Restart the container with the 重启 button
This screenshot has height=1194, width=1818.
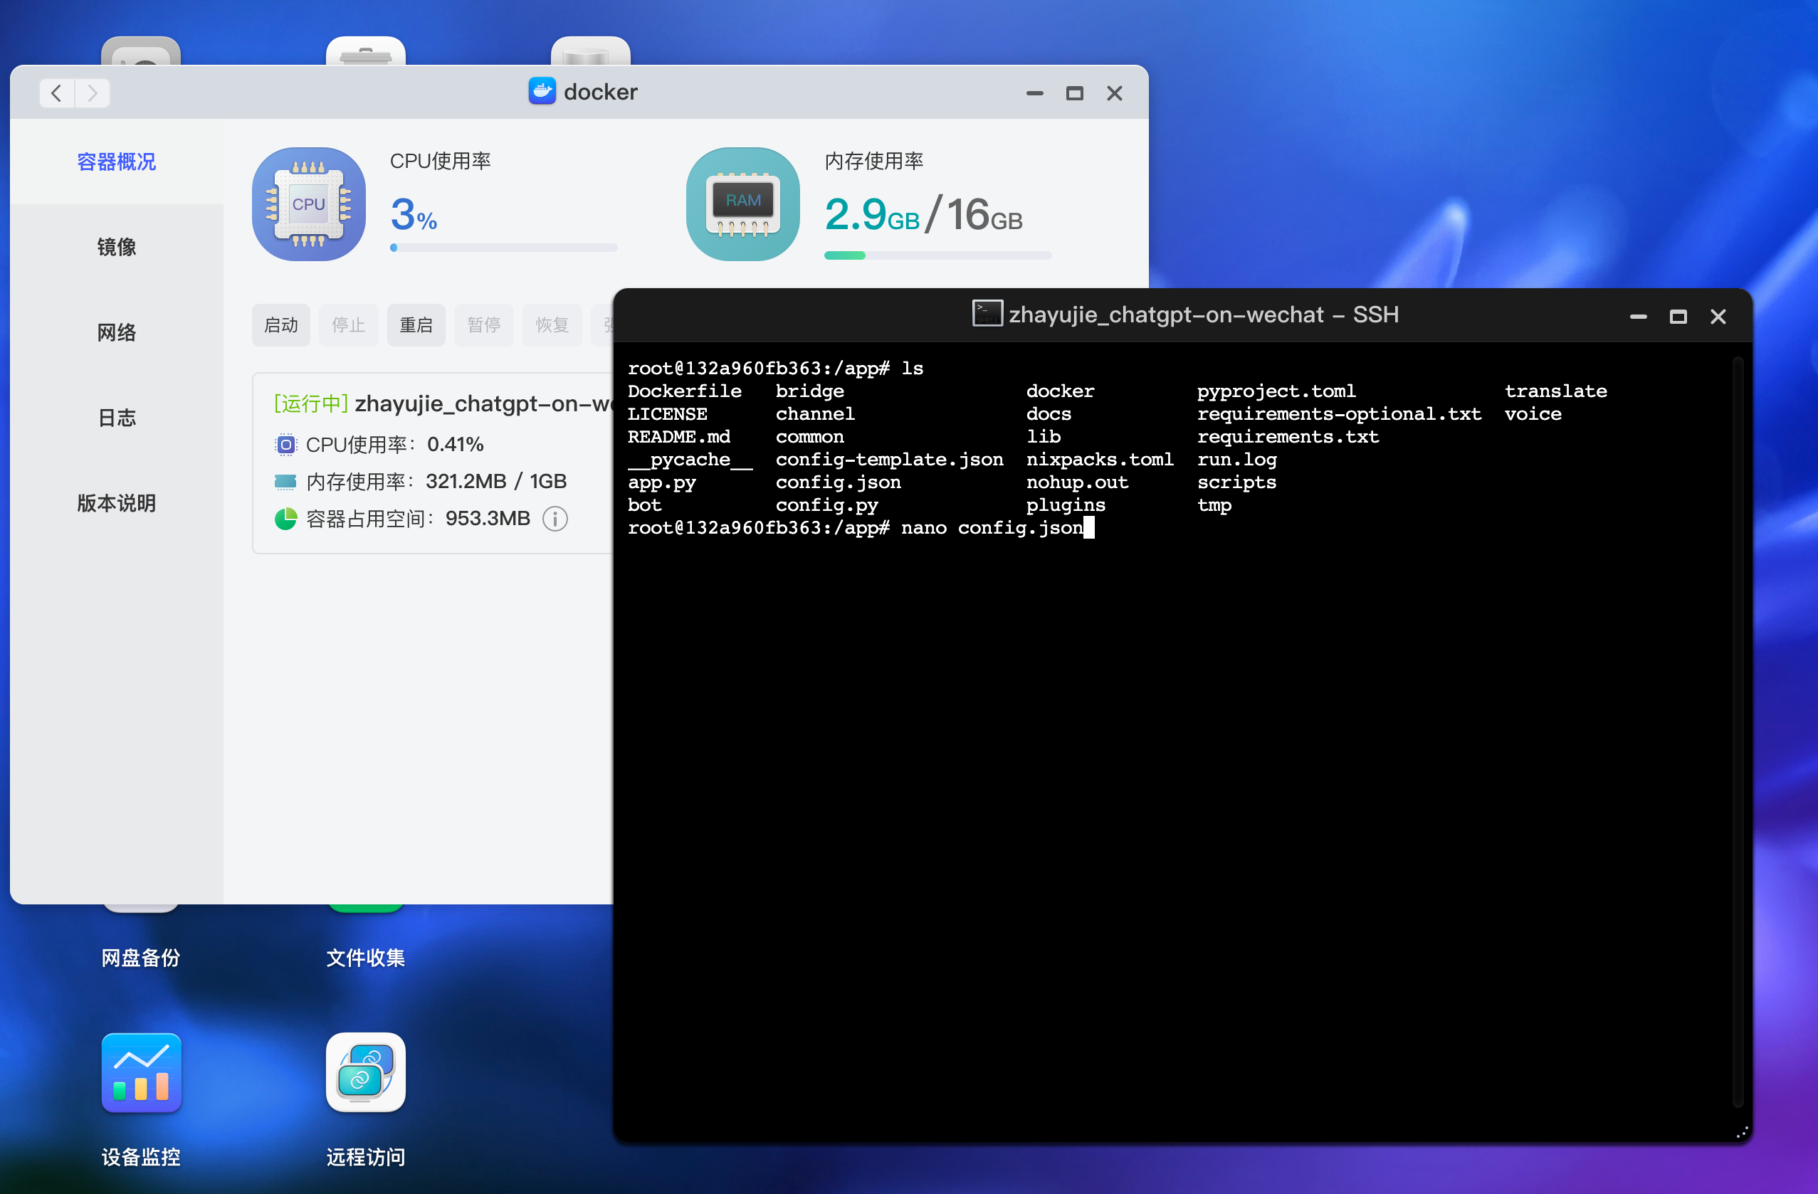[416, 325]
